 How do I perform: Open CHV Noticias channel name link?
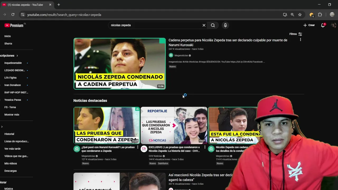pyautogui.click(x=155, y=156)
